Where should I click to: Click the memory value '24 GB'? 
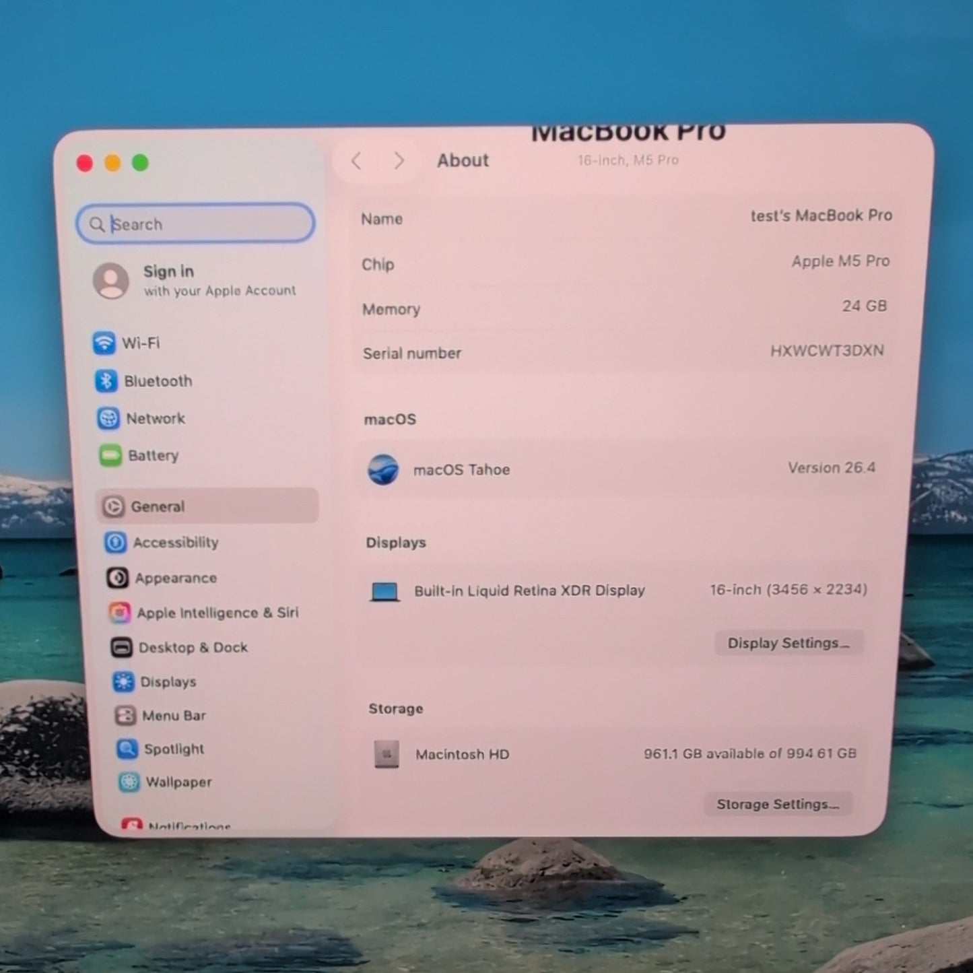865,306
